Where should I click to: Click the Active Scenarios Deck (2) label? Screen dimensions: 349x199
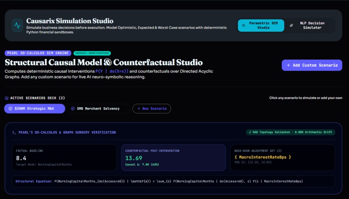coord(38,98)
